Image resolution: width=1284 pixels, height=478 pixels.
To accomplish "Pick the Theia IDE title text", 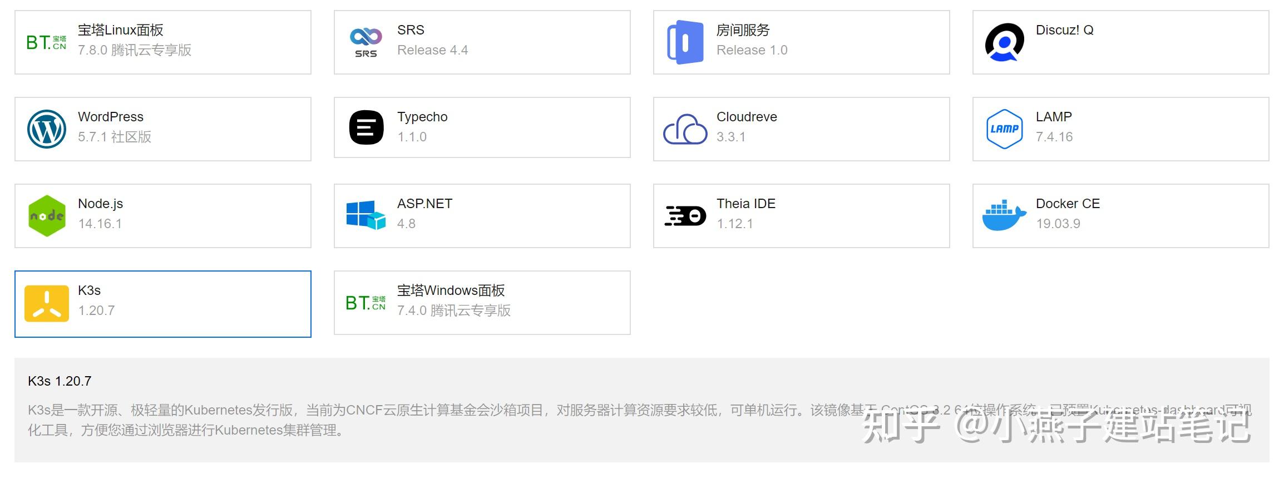I will pos(746,204).
